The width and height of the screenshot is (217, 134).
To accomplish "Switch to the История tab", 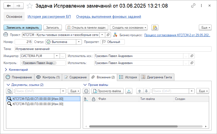I will click(128, 77).
